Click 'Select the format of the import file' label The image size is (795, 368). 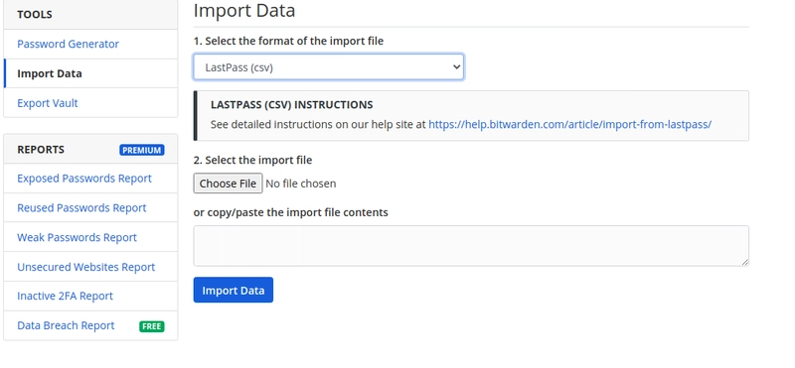click(288, 41)
